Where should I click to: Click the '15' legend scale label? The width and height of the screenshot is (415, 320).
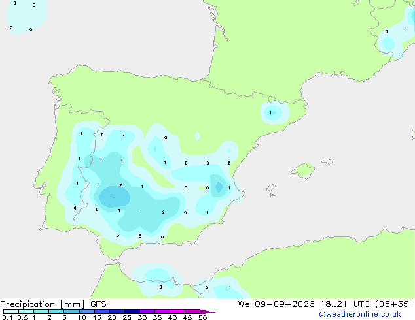(97, 317)
